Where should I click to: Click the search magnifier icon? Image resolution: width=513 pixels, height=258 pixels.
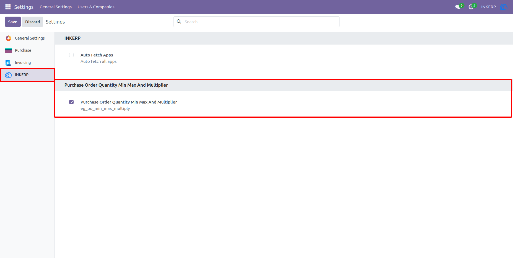tap(179, 22)
